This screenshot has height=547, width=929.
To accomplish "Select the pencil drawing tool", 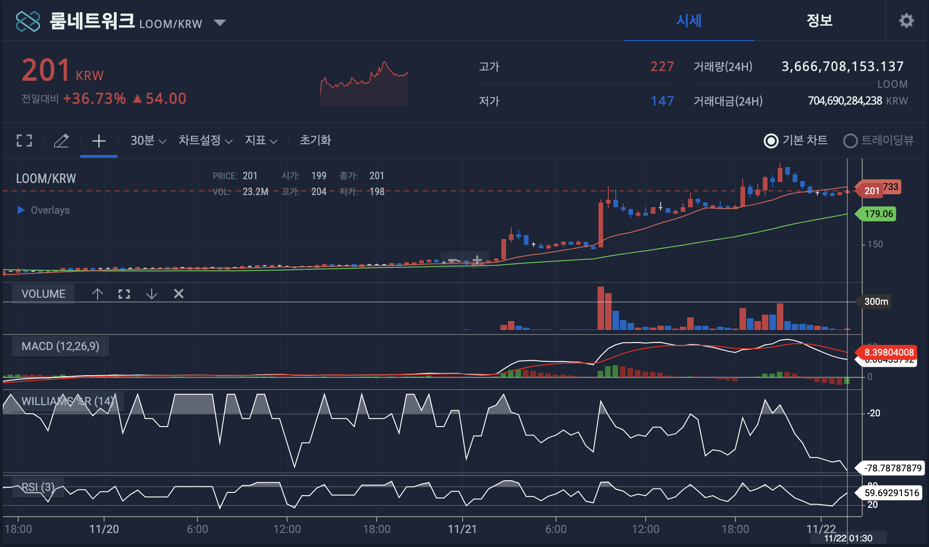I will click(61, 140).
